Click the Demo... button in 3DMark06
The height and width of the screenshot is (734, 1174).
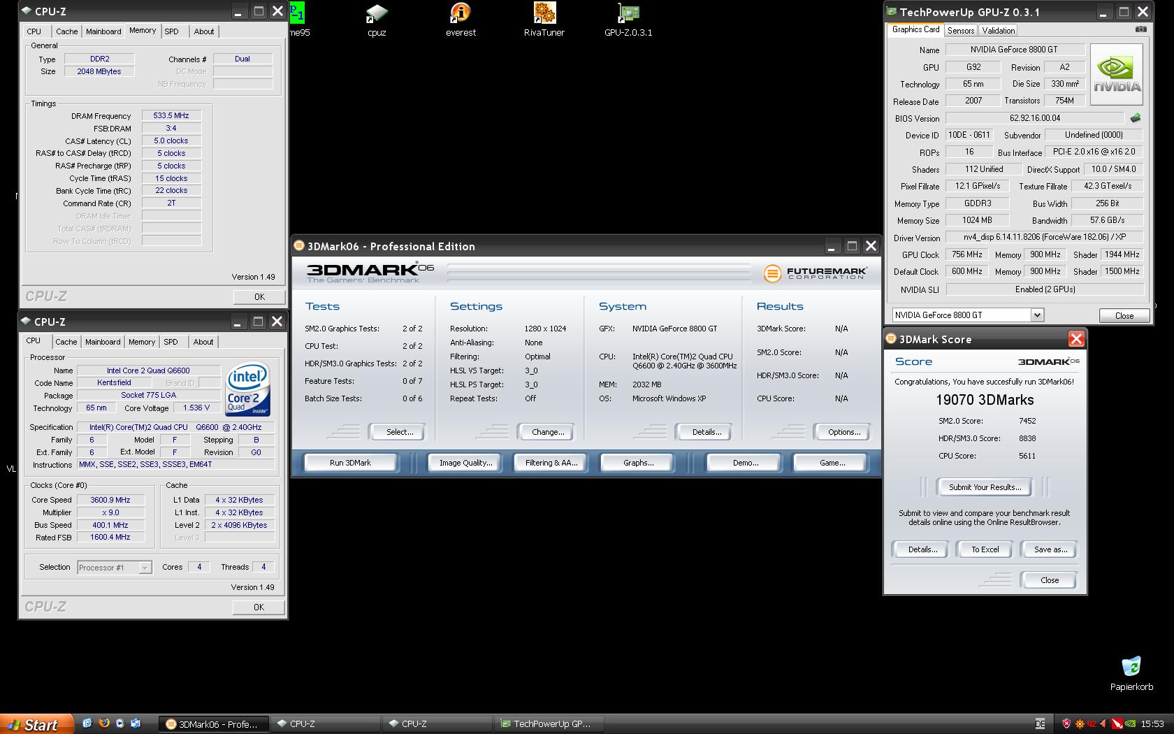tap(745, 463)
